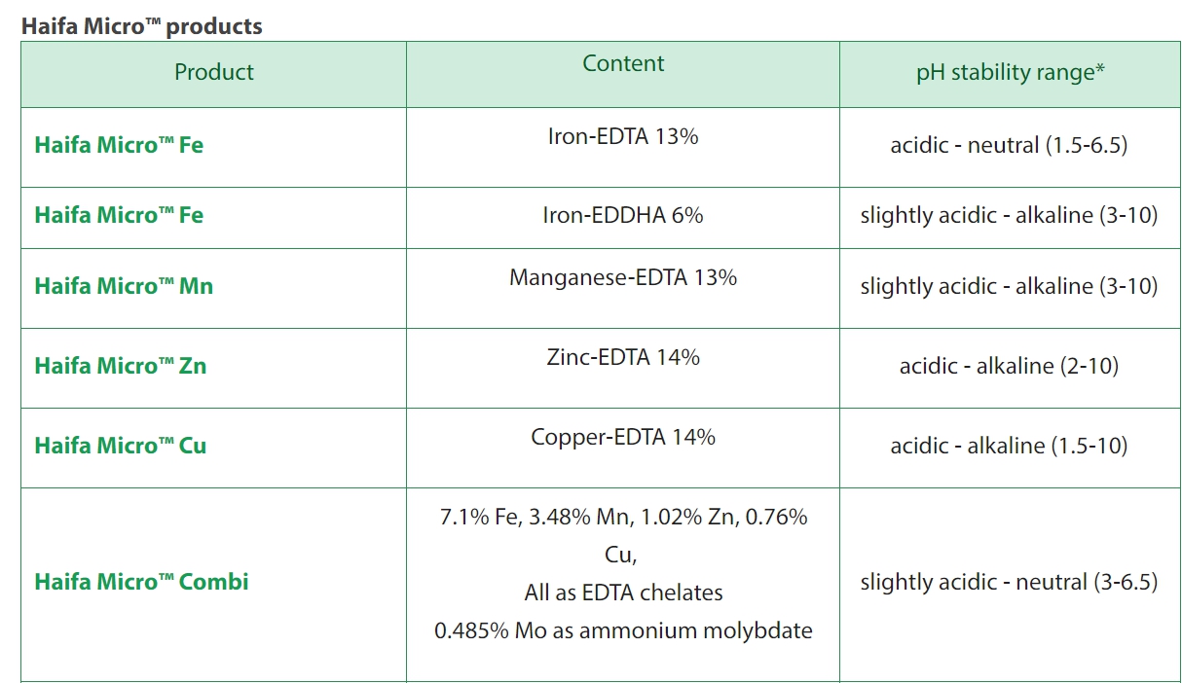Select the Haifa Micro™ Zn product name
1182x683 pixels.
pyautogui.click(x=121, y=366)
